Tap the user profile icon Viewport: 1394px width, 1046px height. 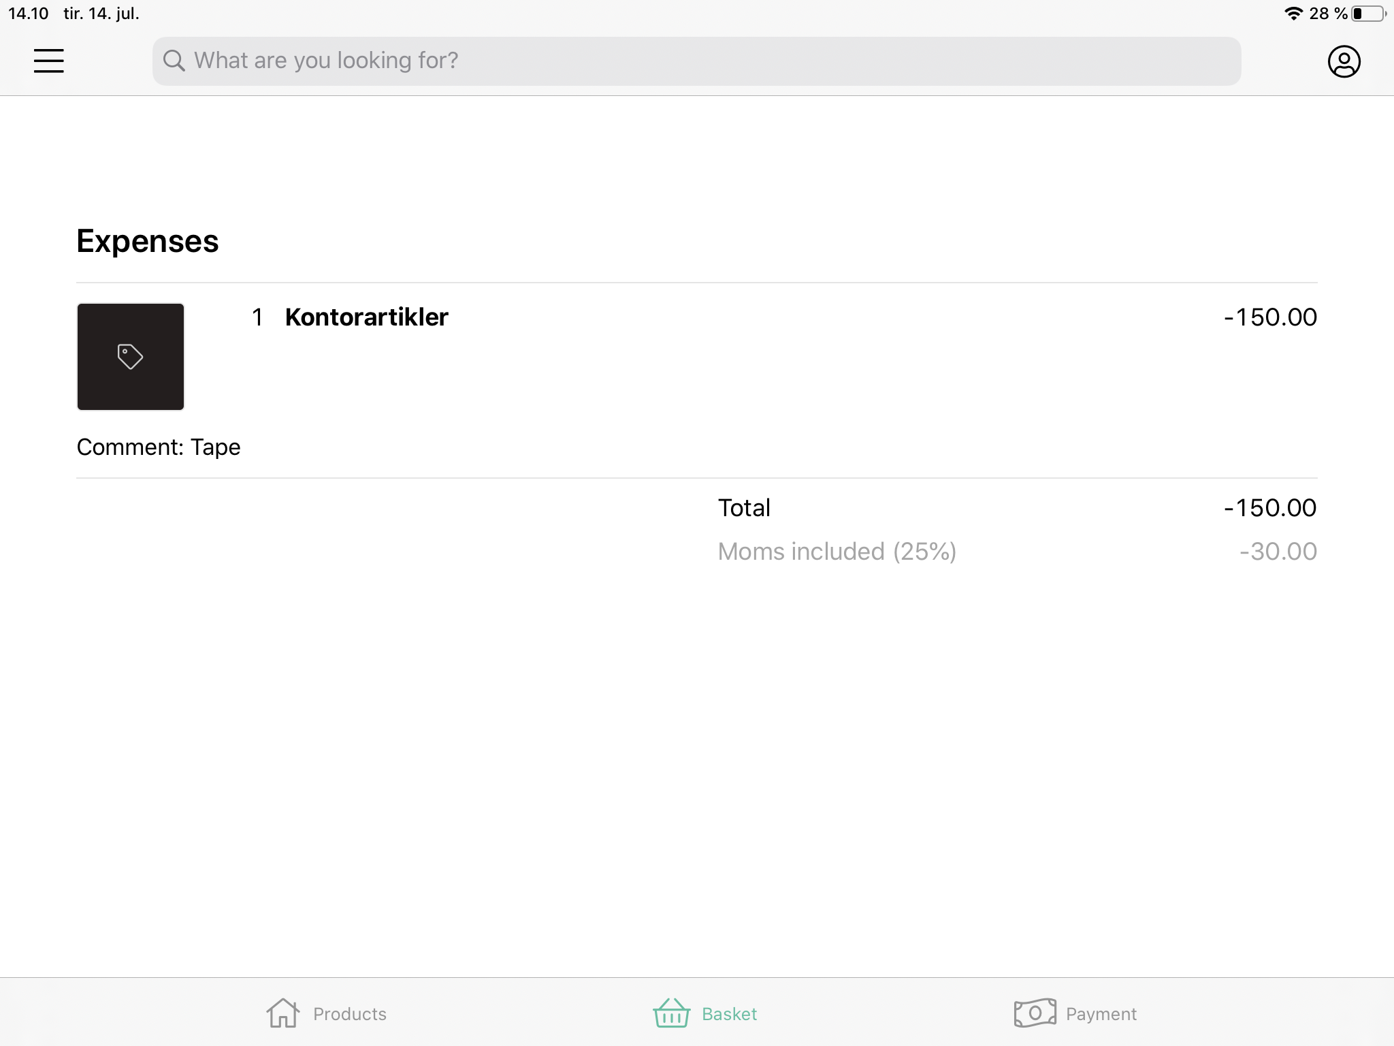tap(1344, 61)
